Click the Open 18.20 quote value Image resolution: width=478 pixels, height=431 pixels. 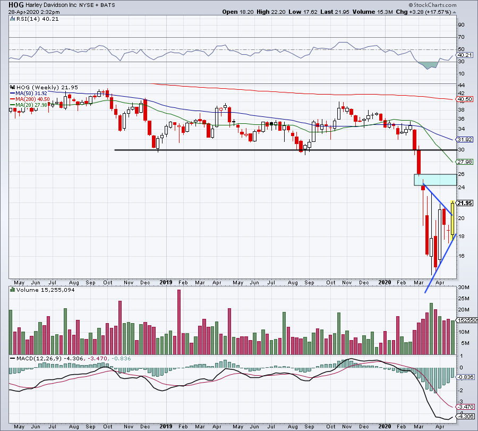click(238, 12)
